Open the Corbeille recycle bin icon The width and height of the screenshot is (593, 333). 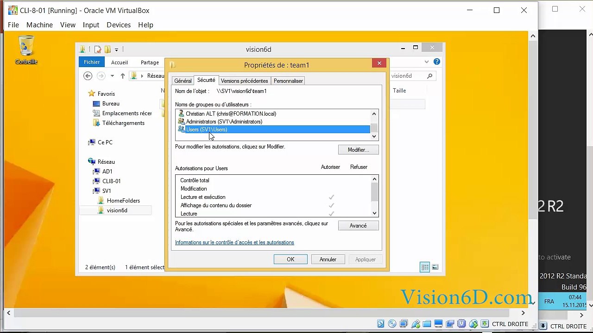coord(26,49)
